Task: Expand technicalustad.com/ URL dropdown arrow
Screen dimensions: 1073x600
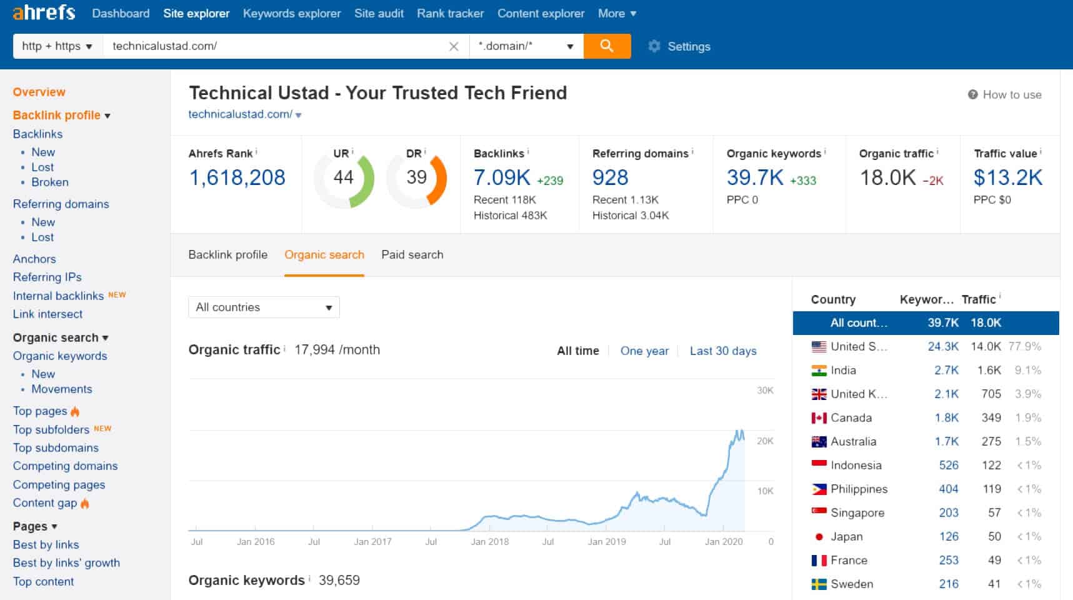Action: [299, 115]
